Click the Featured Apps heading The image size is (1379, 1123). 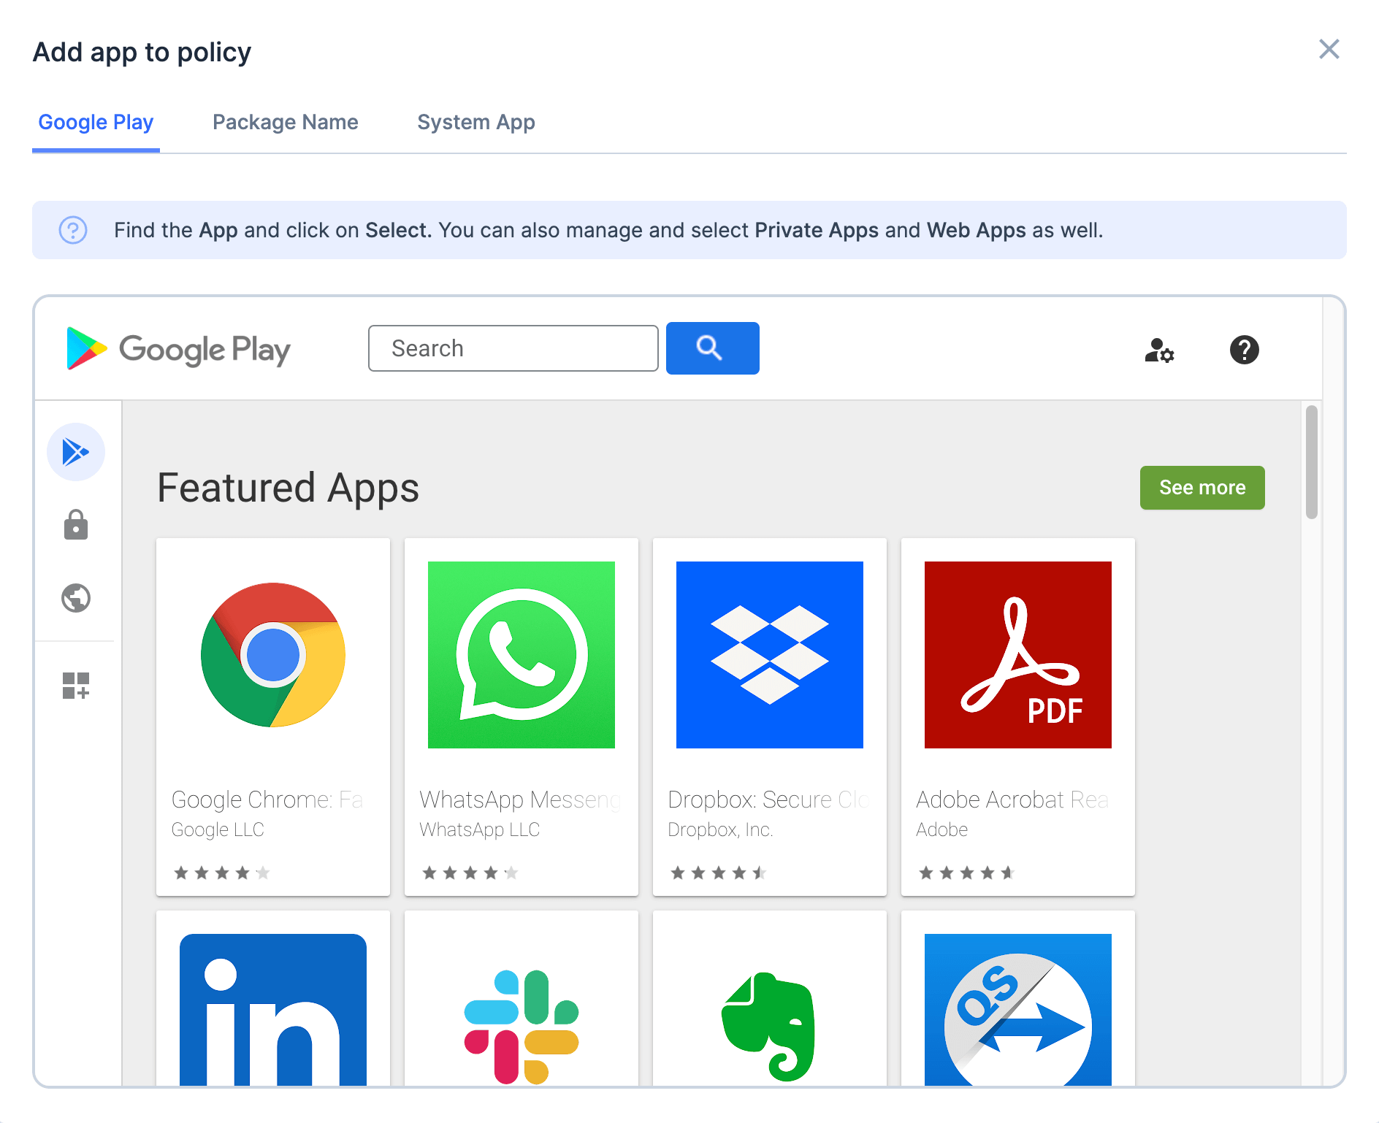[x=289, y=488]
